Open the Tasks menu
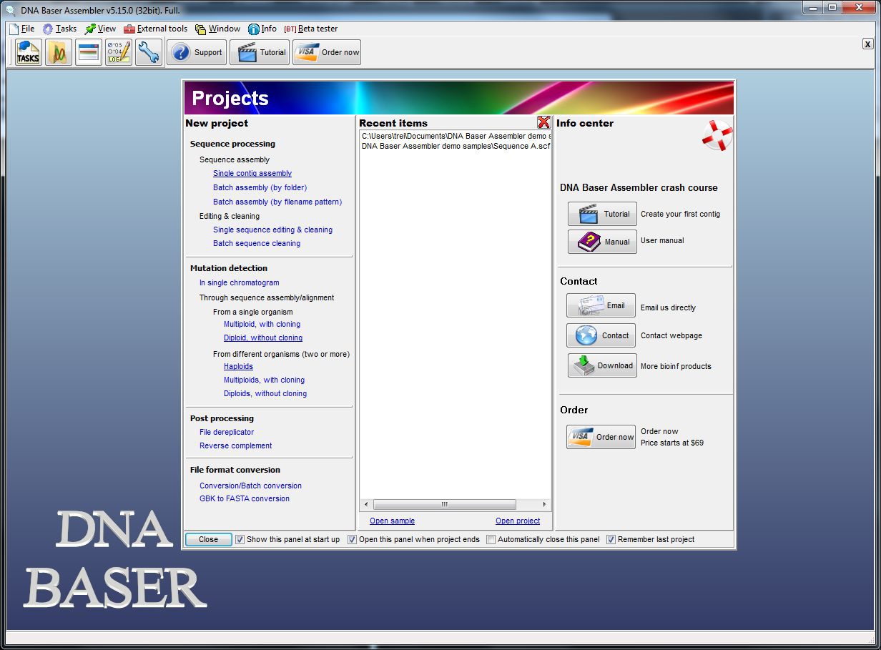The height and width of the screenshot is (650, 881). click(59, 29)
